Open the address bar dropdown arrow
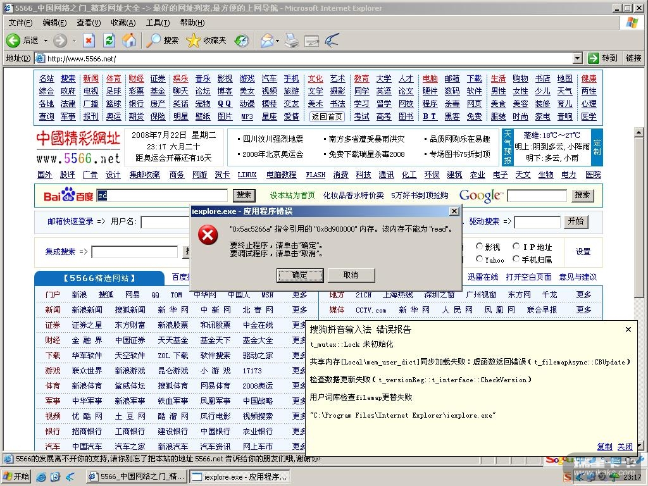The width and height of the screenshot is (648, 486). coord(578,58)
